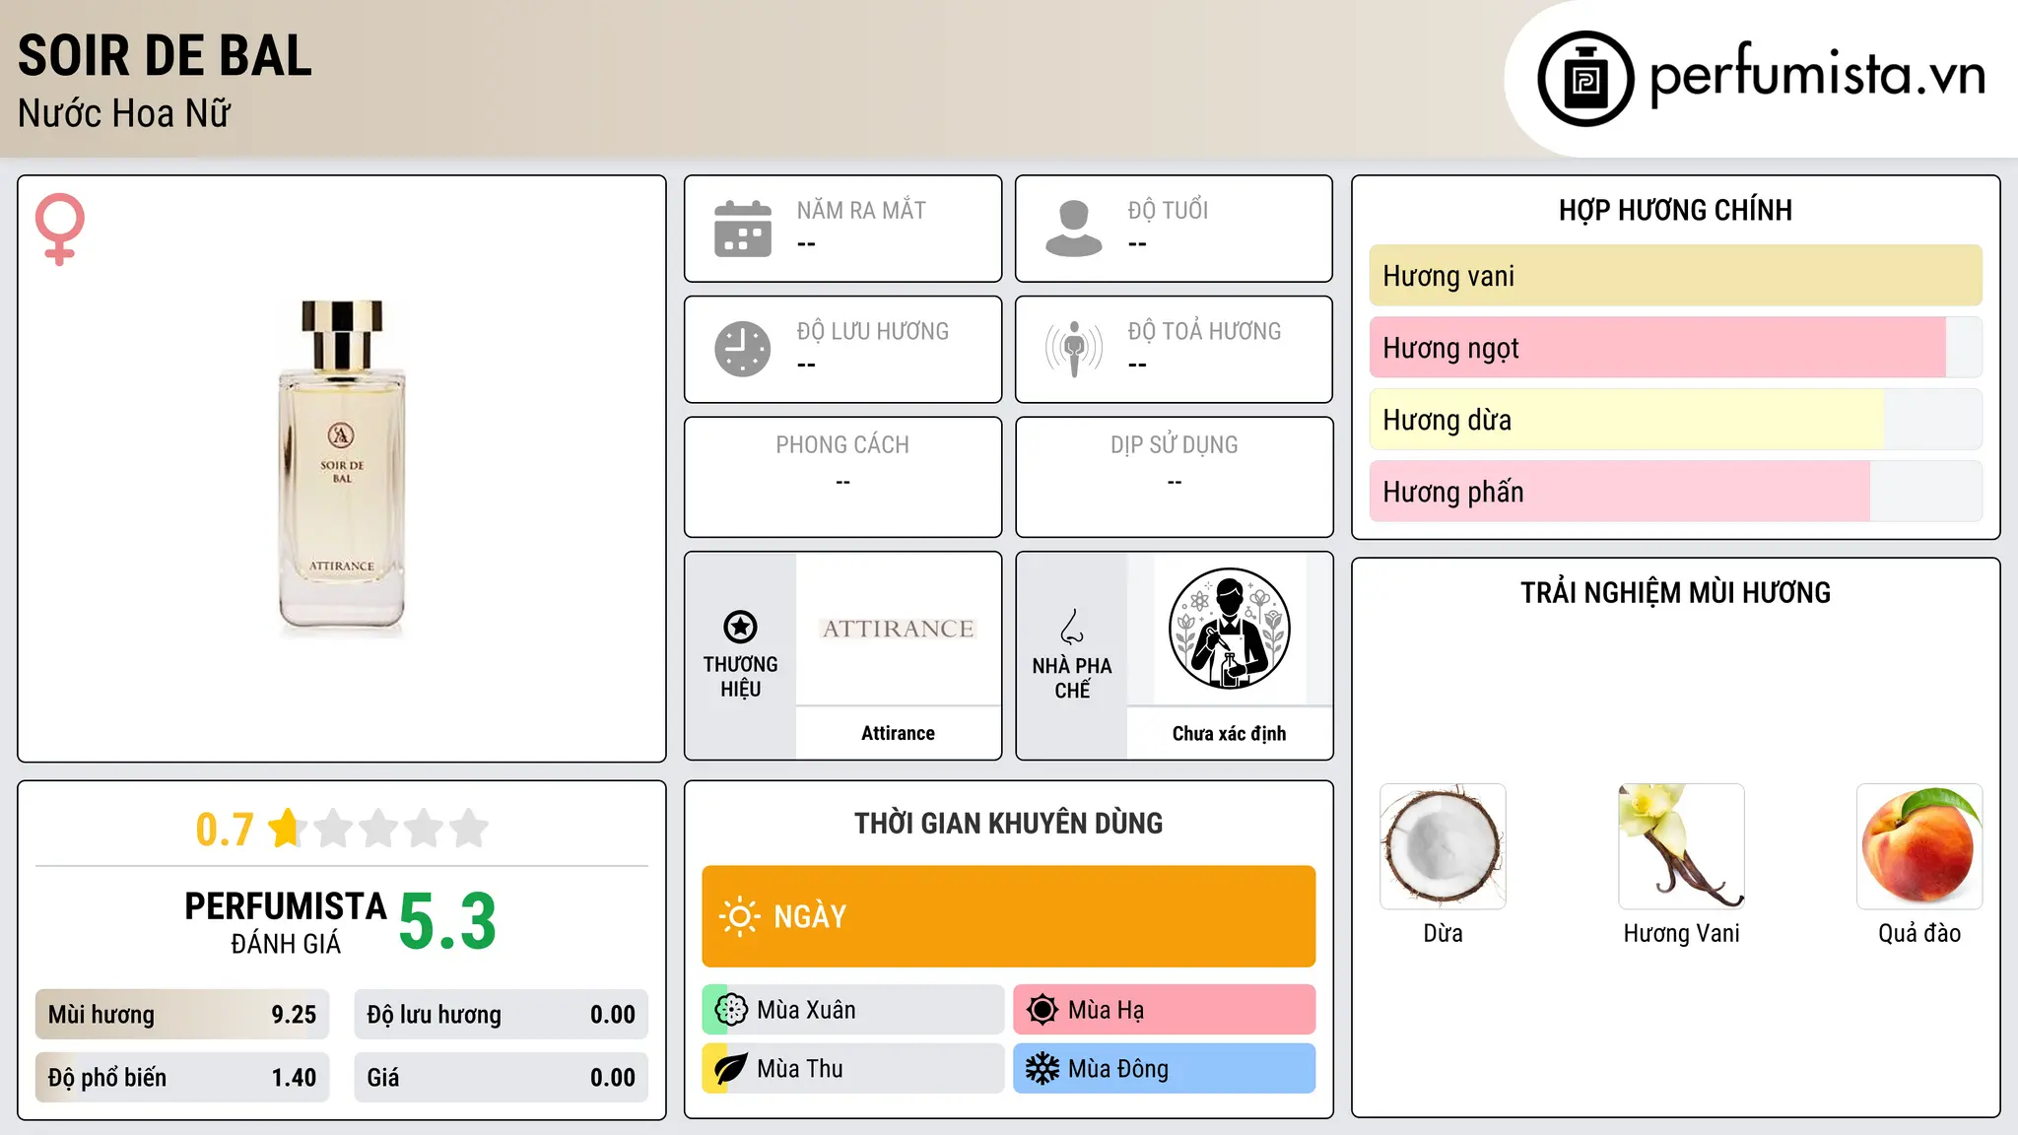
Task: Click the TRẢI NGHIỆM MÙI HƯƠNG heading
Action: 1675,592
